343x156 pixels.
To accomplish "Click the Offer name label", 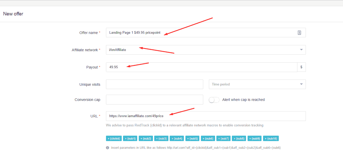I will pyautogui.click(x=88, y=33).
